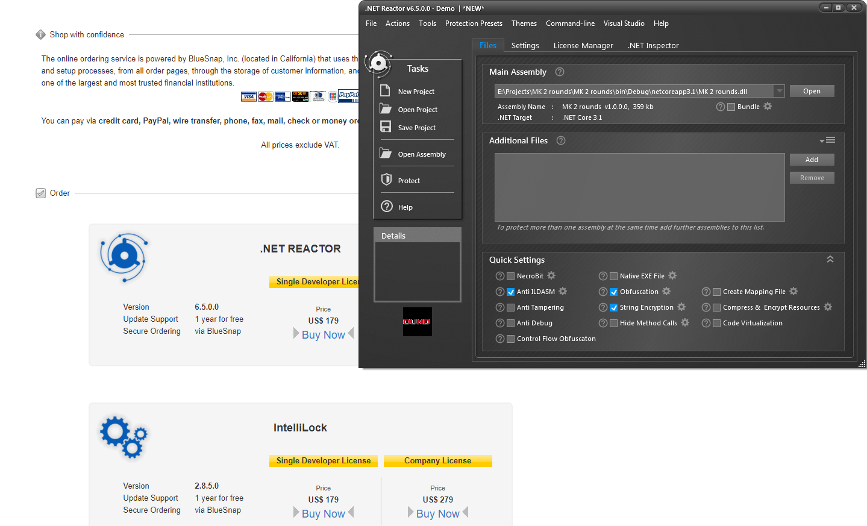
Task: Click the Save Project floppy disk icon
Action: (x=386, y=127)
